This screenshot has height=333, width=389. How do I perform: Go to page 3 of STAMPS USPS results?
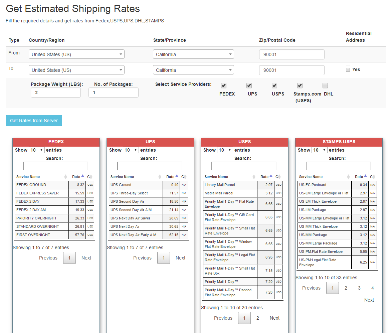[x=359, y=288]
